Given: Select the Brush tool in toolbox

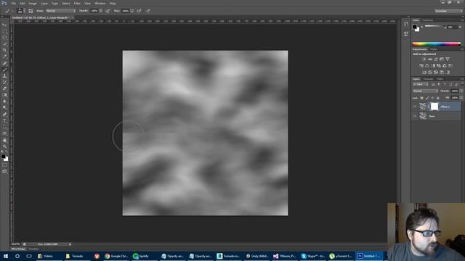Looking at the screenshot, I should pyautogui.click(x=5, y=70).
